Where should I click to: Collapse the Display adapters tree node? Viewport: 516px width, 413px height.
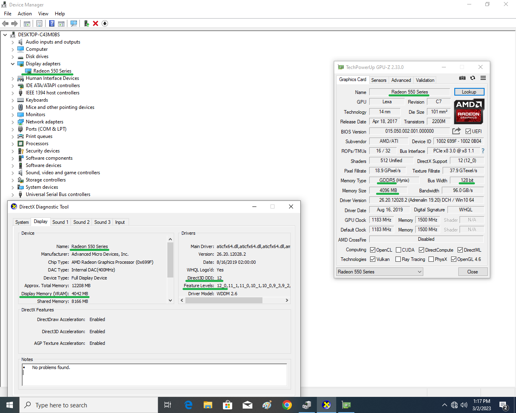(12, 64)
